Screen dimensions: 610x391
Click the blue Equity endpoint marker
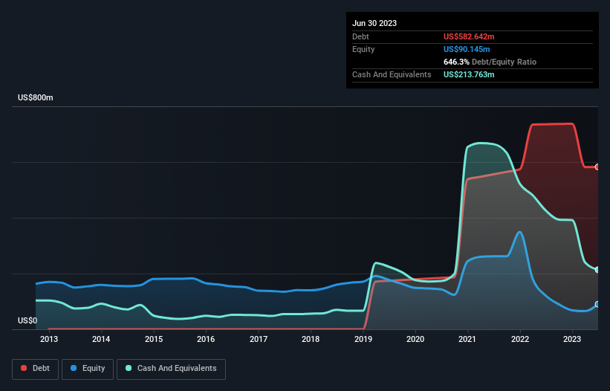coord(597,304)
